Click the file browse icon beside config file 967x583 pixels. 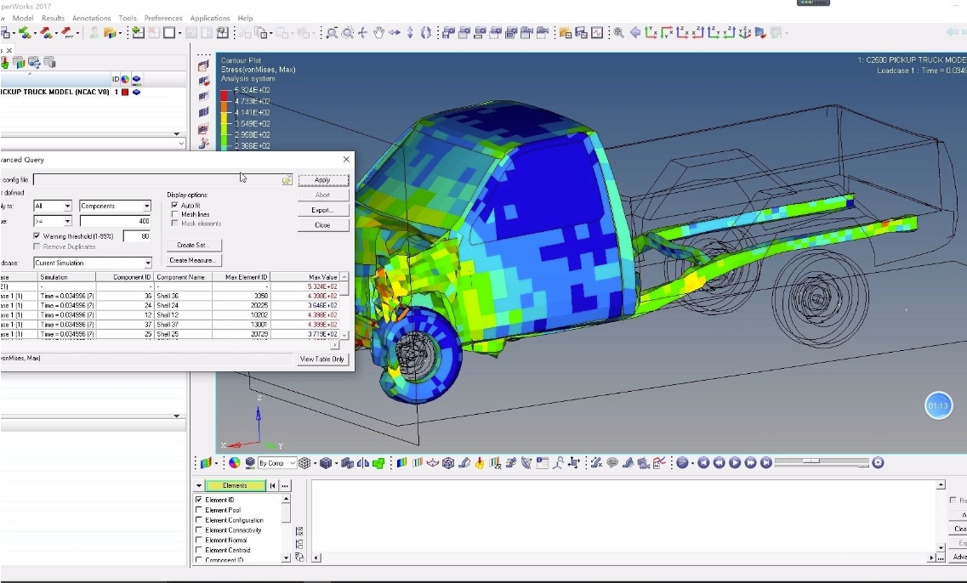tap(287, 180)
